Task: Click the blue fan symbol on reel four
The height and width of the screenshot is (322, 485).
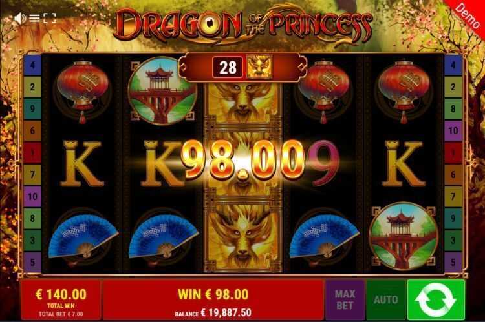Action: [323, 236]
